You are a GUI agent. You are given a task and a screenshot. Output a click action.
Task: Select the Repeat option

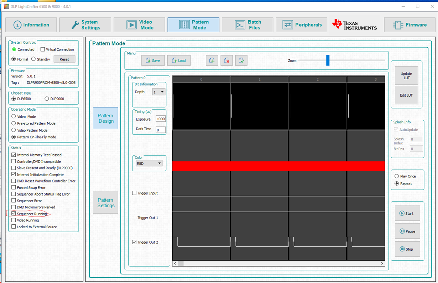pyautogui.click(x=397, y=184)
